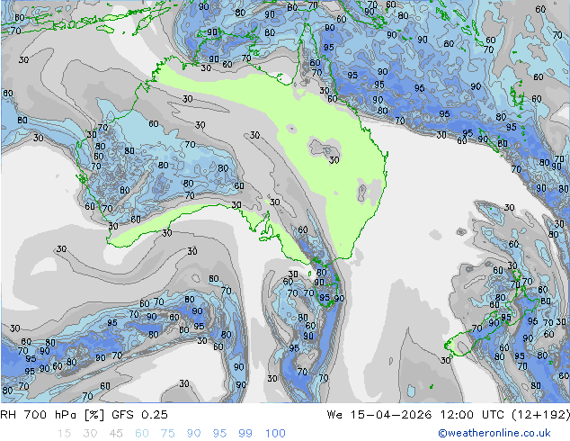Select the 'RH 700 hPa [%]' title text

(52, 415)
